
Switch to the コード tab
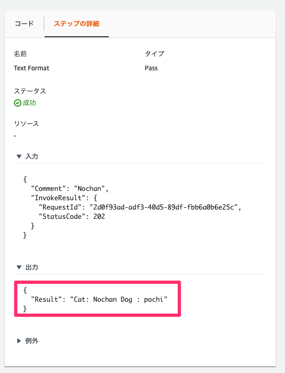click(24, 24)
